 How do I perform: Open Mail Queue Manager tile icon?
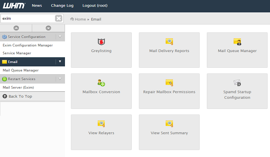(x=237, y=42)
